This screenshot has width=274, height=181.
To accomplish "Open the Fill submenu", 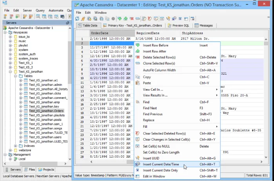I will point(177,127).
